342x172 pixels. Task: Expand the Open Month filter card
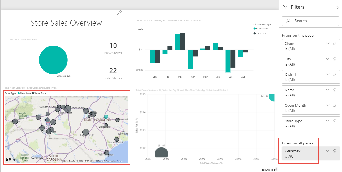point(327,105)
